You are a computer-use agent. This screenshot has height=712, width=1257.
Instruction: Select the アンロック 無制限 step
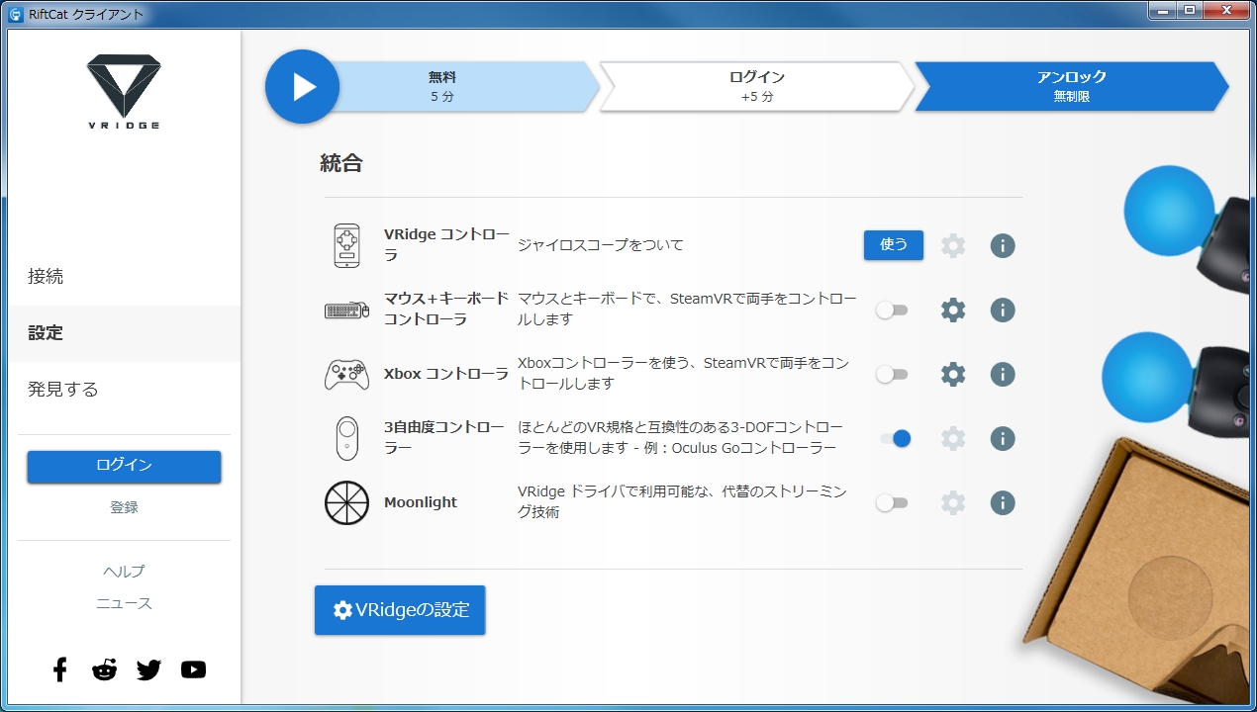click(x=1072, y=87)
